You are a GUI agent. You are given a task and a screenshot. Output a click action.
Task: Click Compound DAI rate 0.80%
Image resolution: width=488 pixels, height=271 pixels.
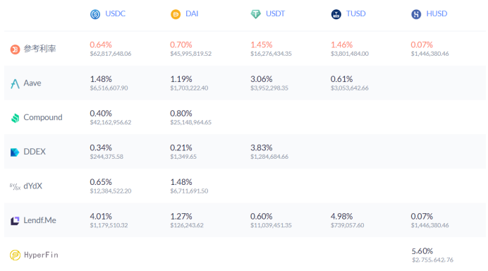click(x=181, y=114)
